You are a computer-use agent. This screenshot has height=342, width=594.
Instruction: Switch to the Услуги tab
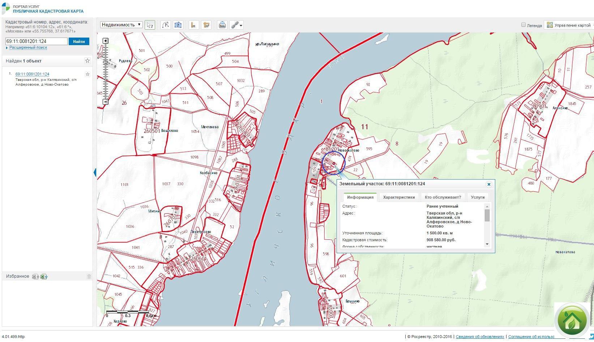coord(478,197)
